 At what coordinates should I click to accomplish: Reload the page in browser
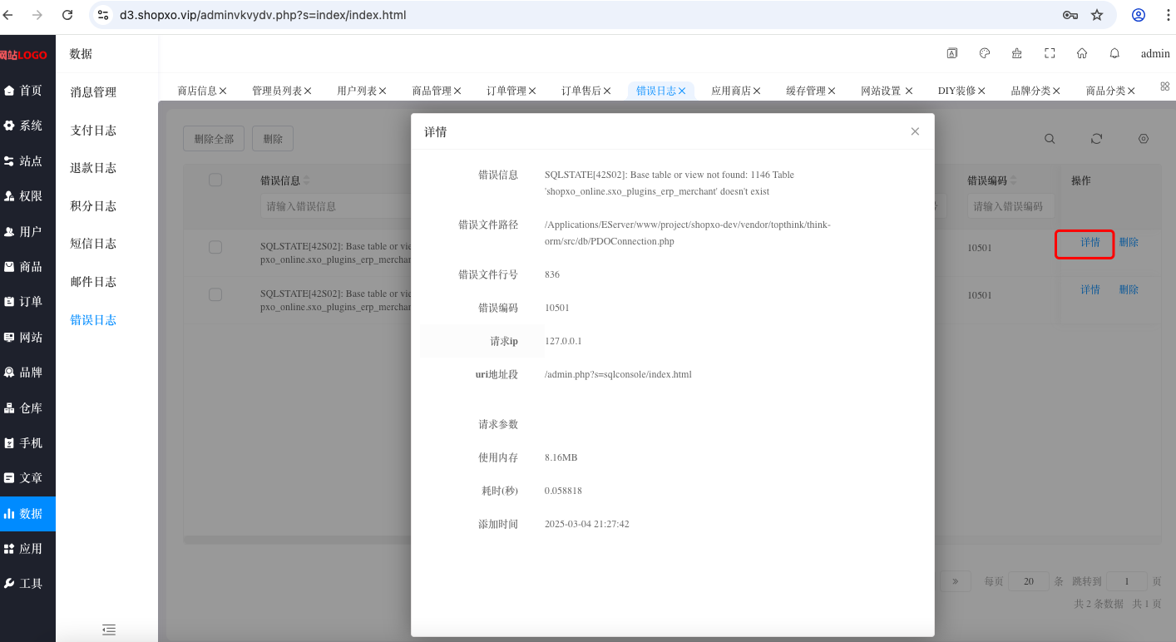point(67,15)
